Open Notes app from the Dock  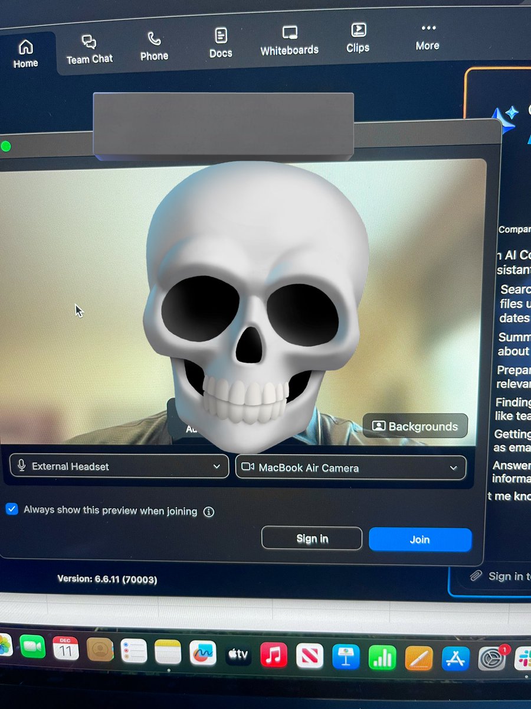click(x=168, y=652)
